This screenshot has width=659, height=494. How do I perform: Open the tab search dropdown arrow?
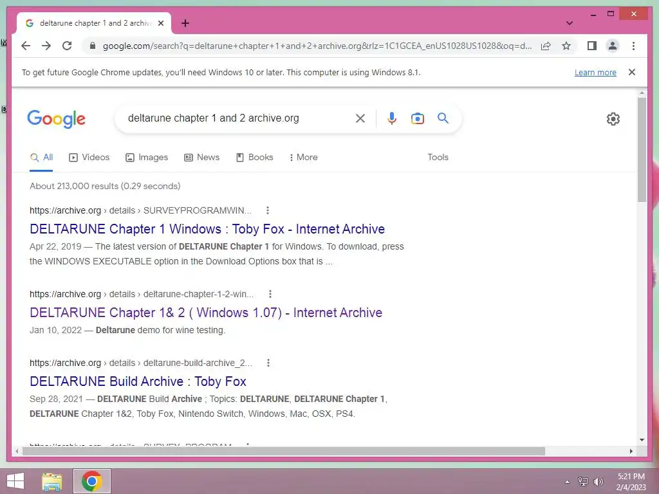tap(570, 23)
